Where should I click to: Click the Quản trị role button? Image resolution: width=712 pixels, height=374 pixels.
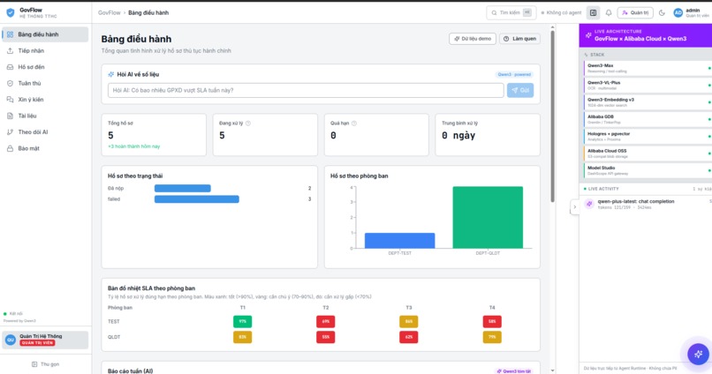(635, 12)
